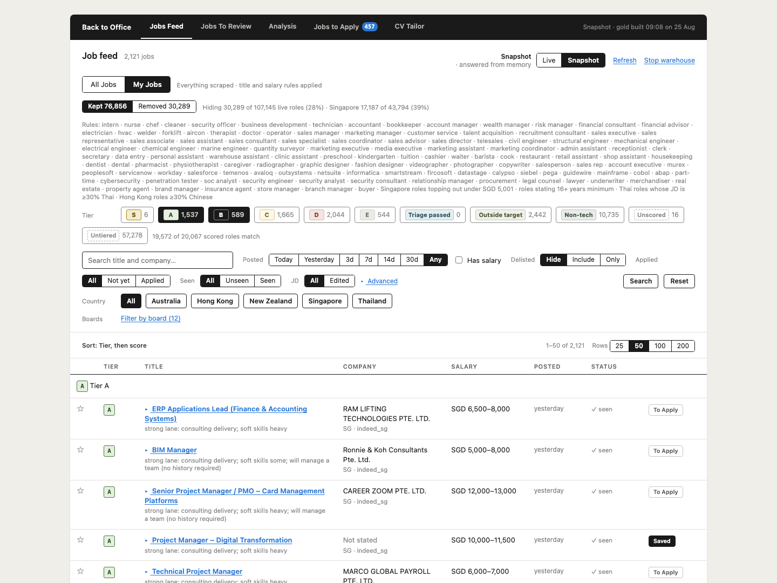This screenshot has width=777, height=583.
Task: Star the BIM Manager job
Action: coord(80,450)
